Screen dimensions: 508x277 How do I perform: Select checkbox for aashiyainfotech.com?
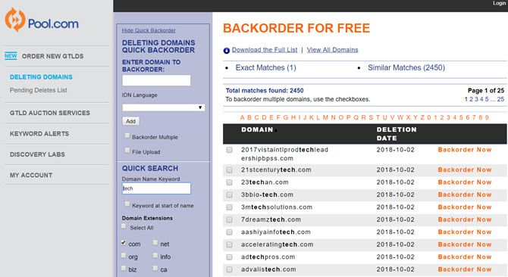(230, 232)
